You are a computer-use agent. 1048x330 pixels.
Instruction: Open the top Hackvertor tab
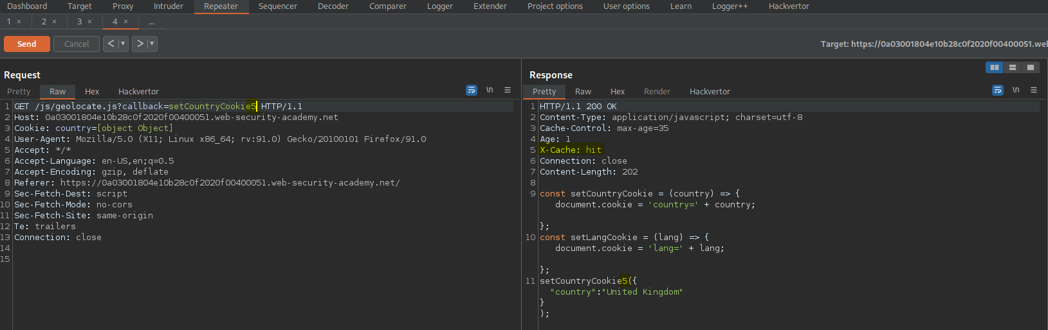tap(789, 6)
